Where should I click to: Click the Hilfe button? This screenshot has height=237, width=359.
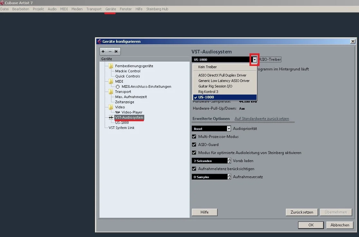tap(204, 212)
